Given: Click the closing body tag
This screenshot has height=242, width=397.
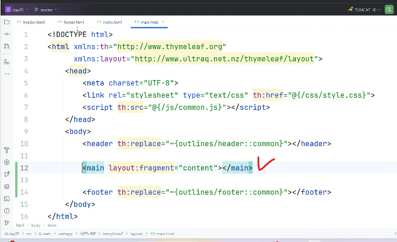Looking at the screenshot, I should coord(80,204).
